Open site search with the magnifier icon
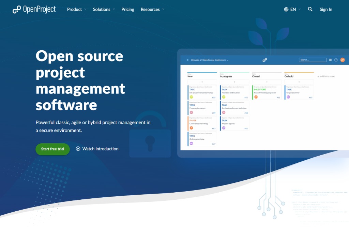 pyautogui.click(x=310, y=9)
